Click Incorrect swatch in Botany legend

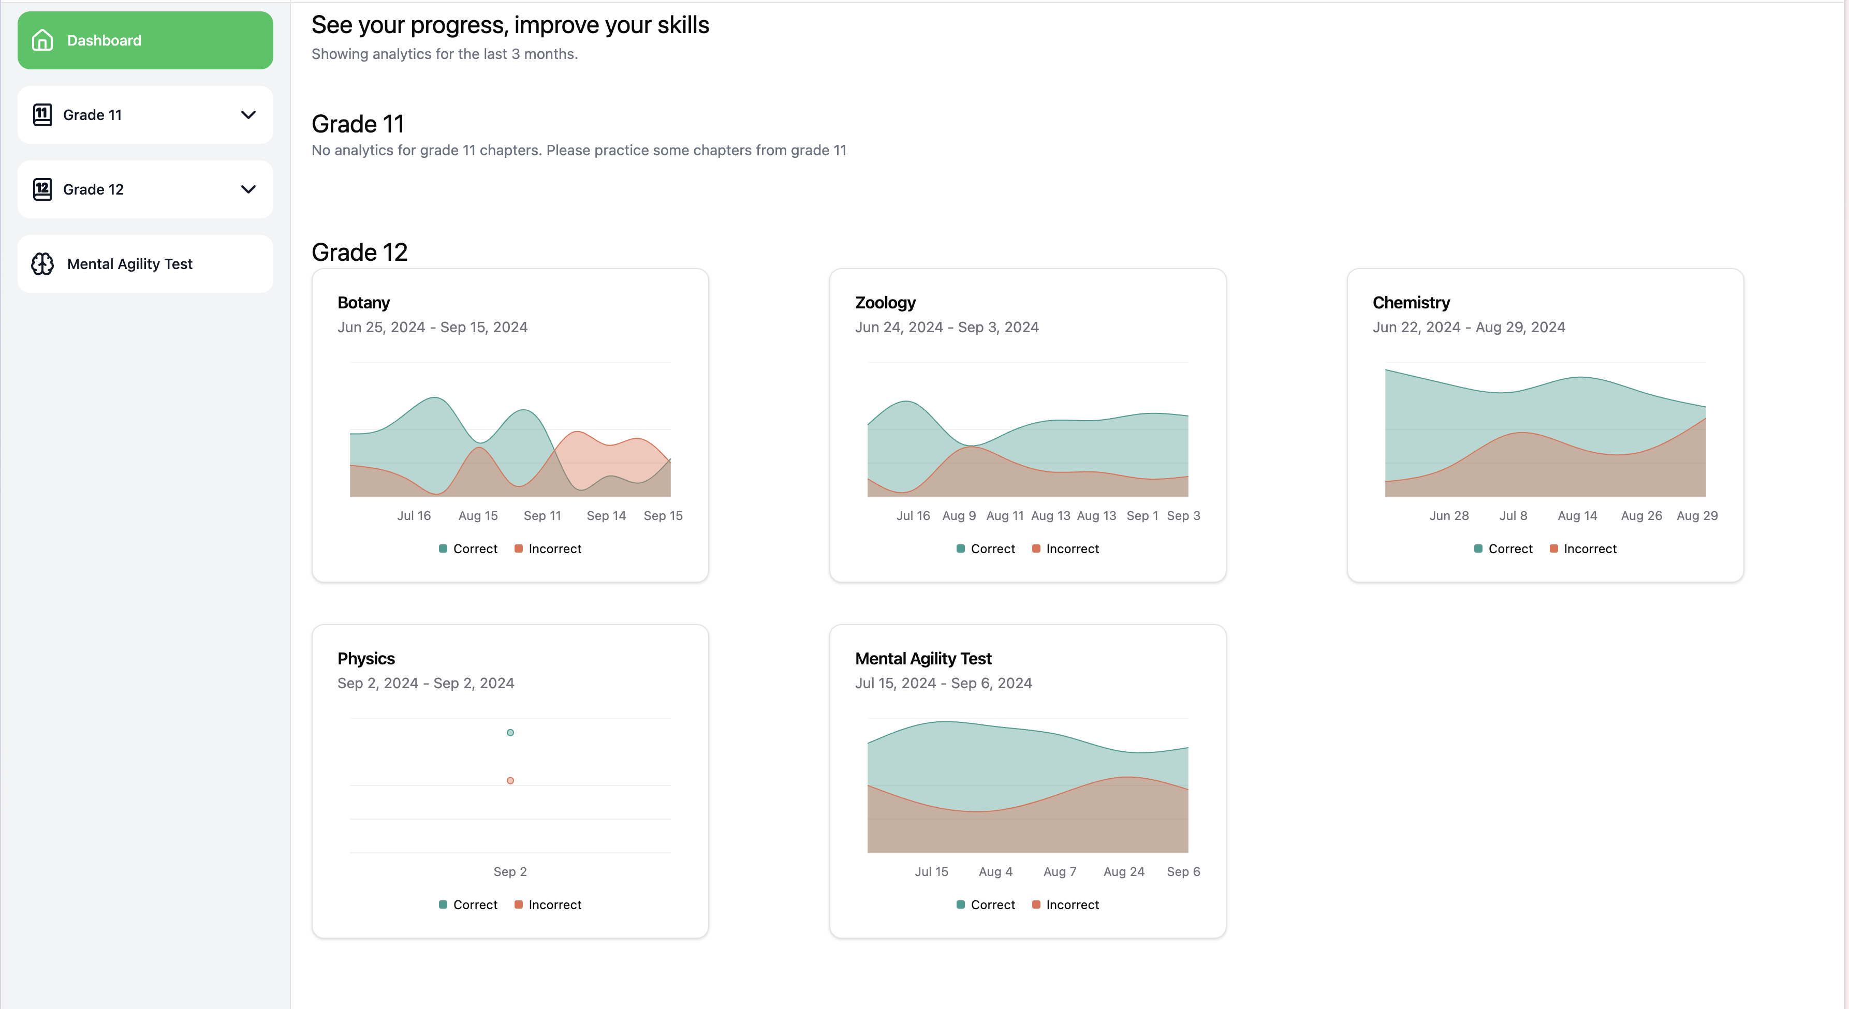click(x=518, y=549)
